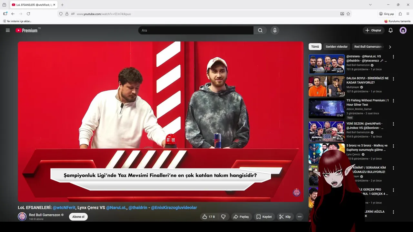This screenshot has height=232, width=413.
Task: Show next filter chips arrow
Action: pyautogui.click(x=390, y=47)
